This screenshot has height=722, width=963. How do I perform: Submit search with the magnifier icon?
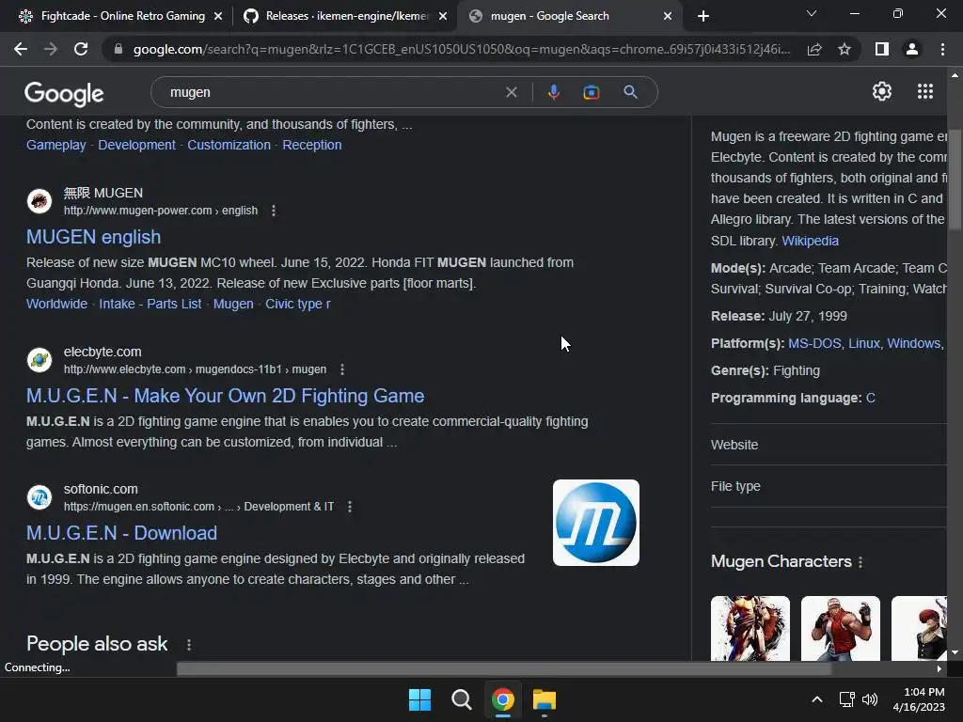(x=630, y=92)
